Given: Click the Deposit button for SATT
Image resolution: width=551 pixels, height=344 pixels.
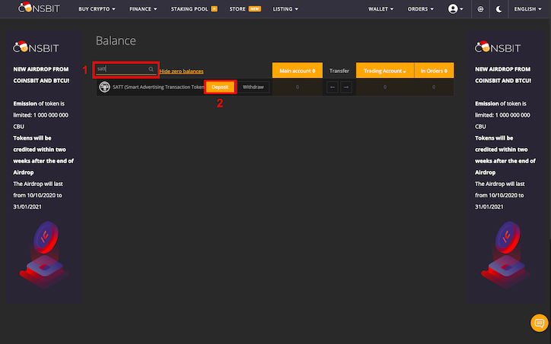Looking at the screenshot, I should point(221,87).
